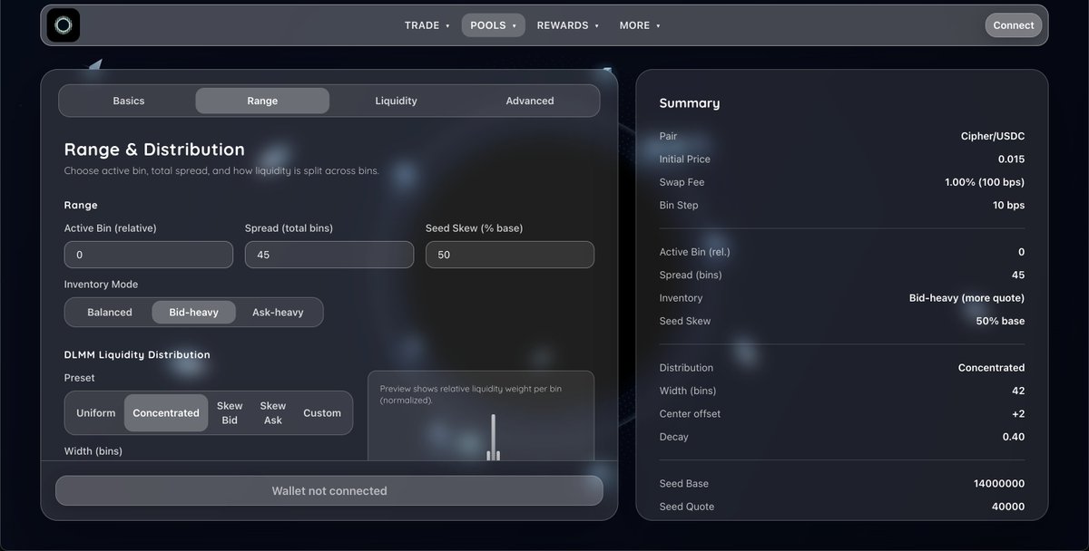Choose the Skew Bid preset

tap(230, 412)
